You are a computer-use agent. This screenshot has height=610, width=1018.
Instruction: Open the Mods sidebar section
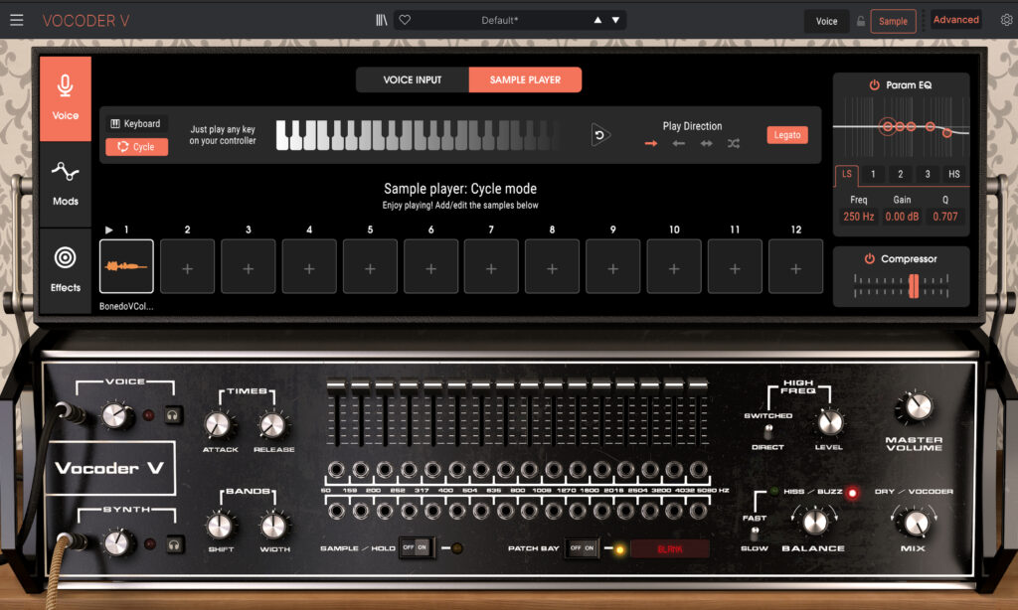click(x=65, y=185)
